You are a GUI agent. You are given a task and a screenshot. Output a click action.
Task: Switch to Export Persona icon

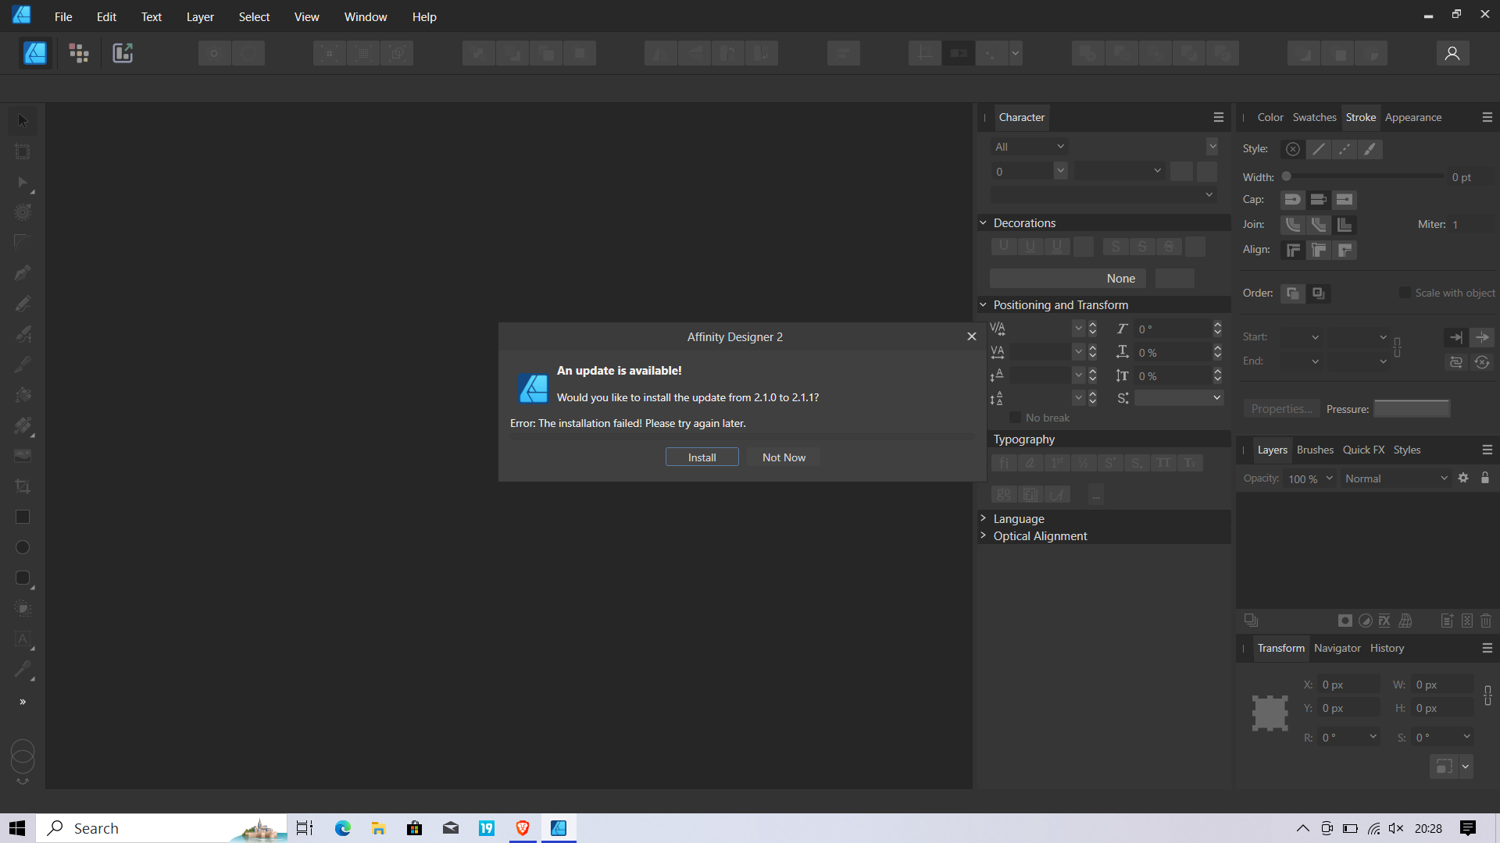point(123,53)
